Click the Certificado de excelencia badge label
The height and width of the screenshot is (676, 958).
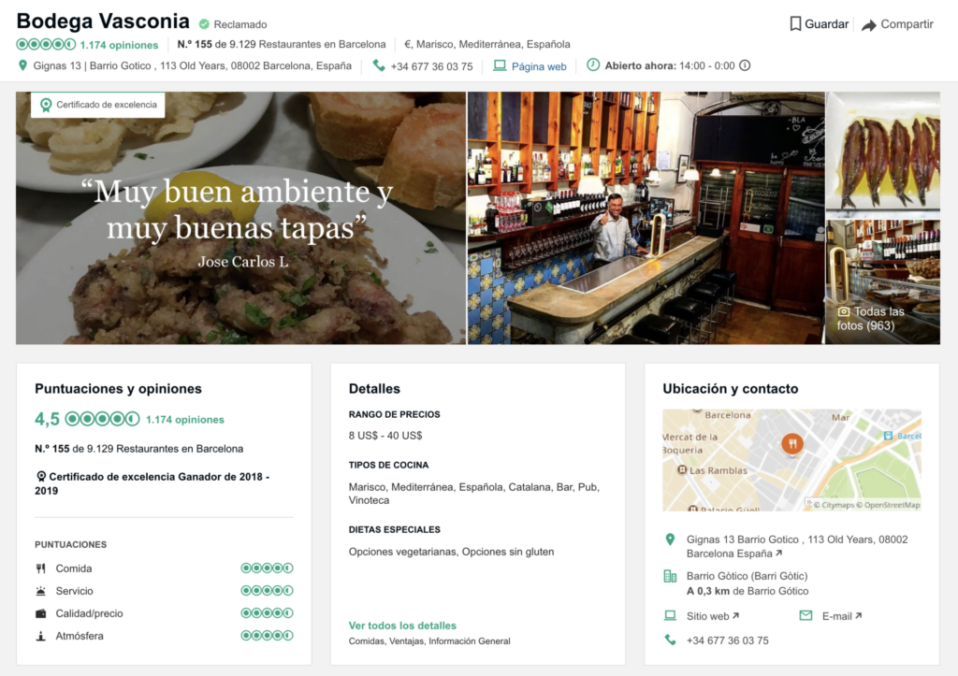tap(107, 105)
